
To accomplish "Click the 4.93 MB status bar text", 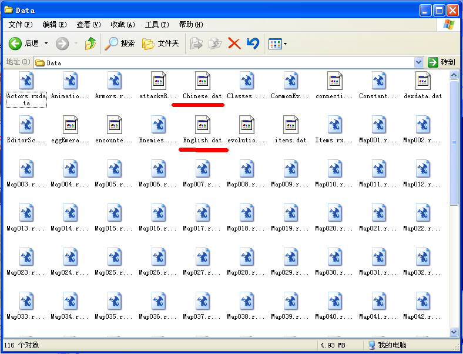I will point(333,345).
